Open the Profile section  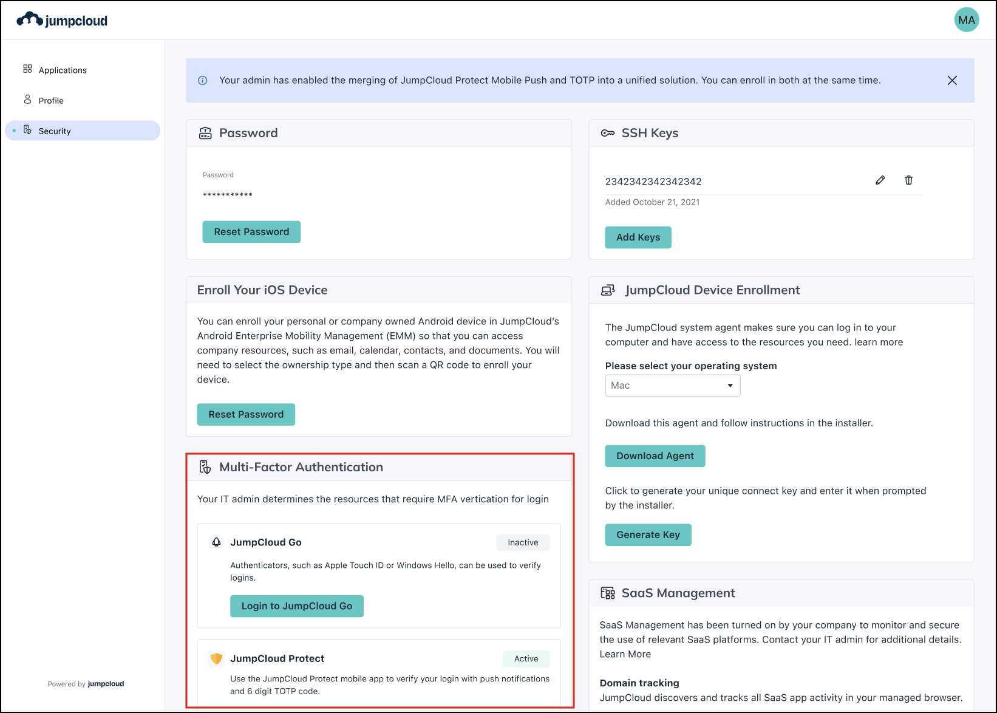point(51,100)
